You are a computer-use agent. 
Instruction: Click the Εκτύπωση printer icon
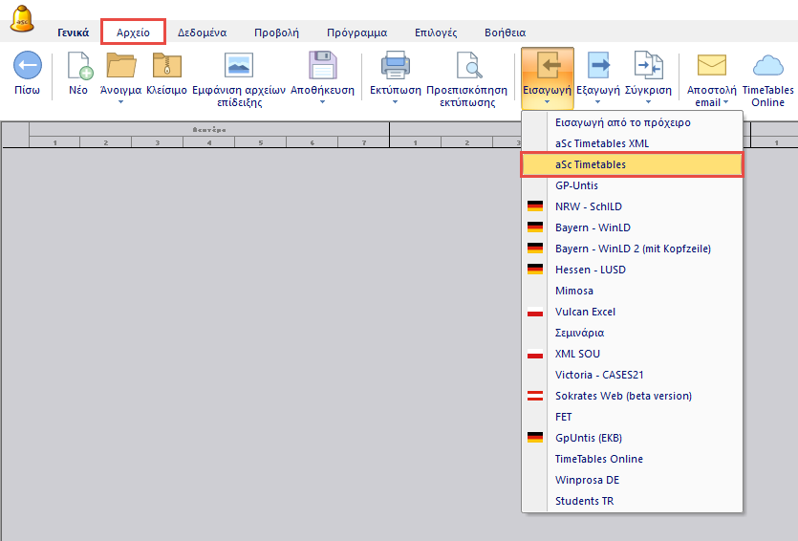pos(395,66)
